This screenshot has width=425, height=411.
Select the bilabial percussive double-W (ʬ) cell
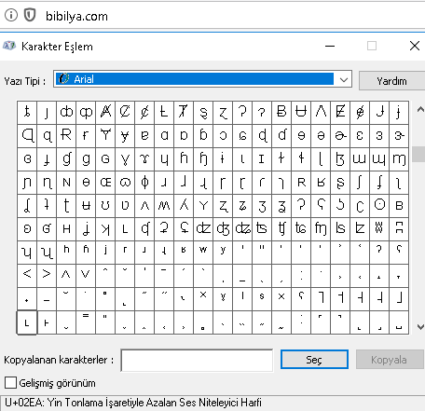click(x=379, y=229)
